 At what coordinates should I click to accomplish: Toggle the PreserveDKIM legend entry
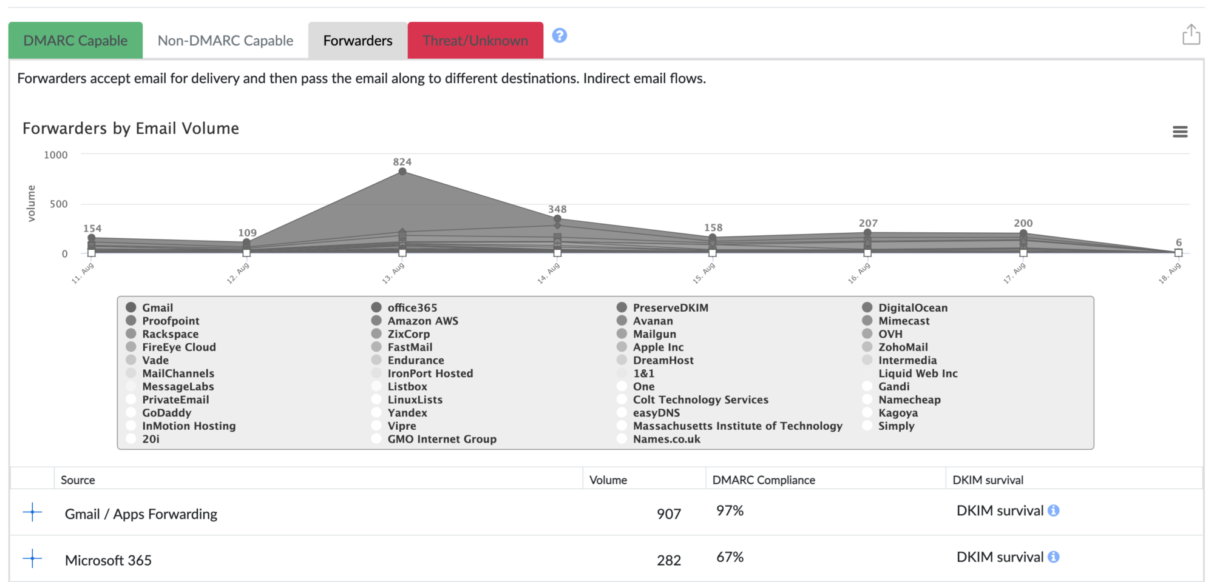[x=662, y=307]
